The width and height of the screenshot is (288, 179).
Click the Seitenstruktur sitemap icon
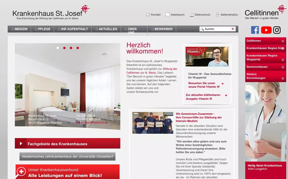tap(217, 15)
